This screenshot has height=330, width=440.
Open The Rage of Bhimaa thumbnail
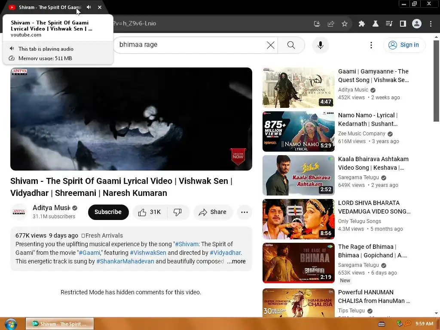click(299, 263)
